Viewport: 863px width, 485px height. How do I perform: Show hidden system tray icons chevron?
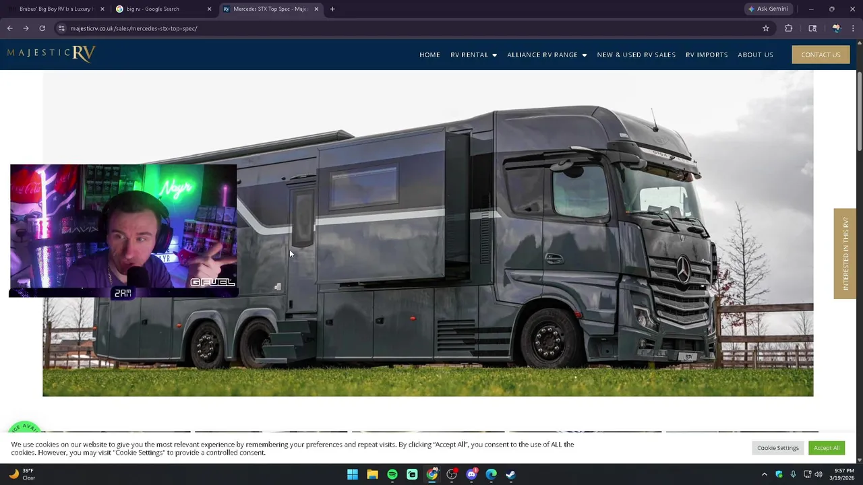click(x=764, y=474)
